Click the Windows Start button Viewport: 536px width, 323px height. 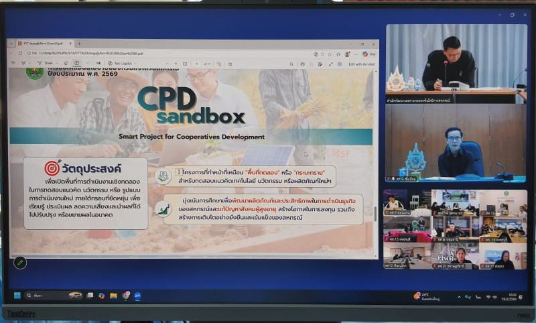(17, 296)
